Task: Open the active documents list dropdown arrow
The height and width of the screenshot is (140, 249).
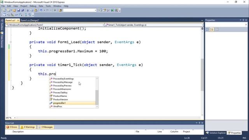Action: pos(202,20)
